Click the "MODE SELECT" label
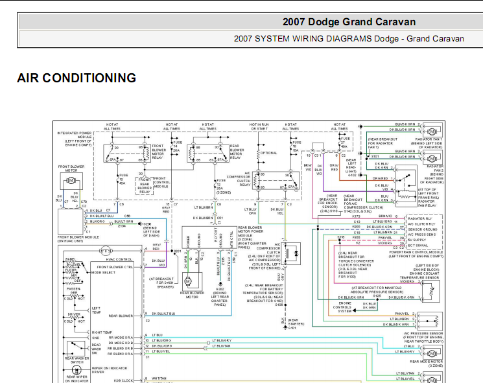The width and height of the screenshot is (483, 383). click(x=103, y=272)
